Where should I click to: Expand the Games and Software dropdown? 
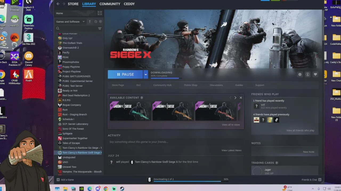[70, 21]
